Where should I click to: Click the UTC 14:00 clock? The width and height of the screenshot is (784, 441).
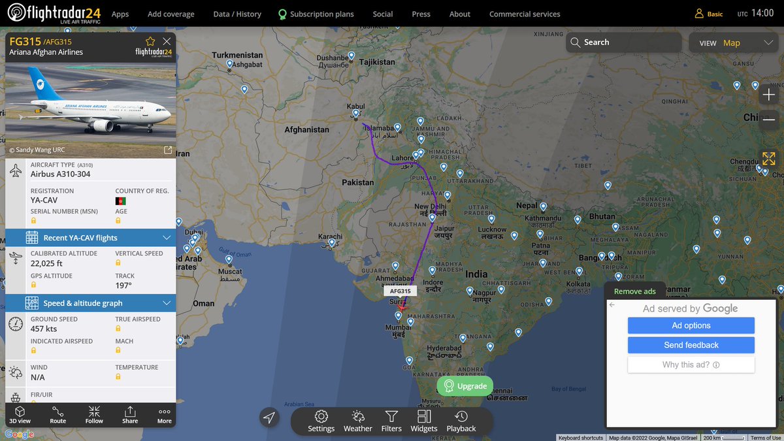pos(756,13)
